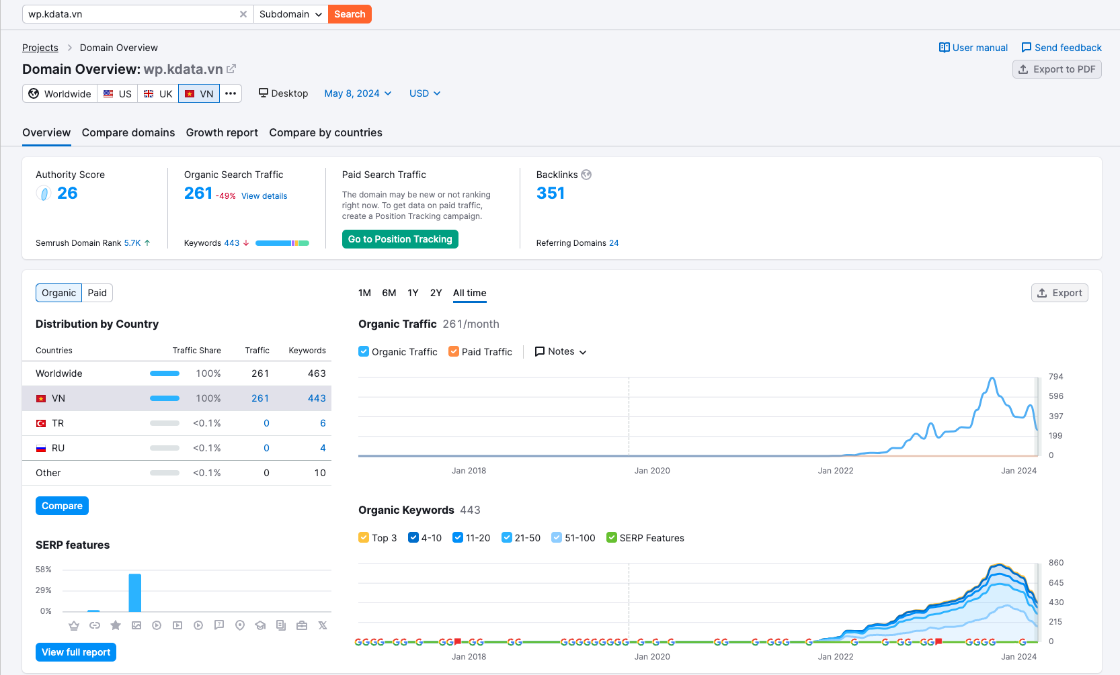Select the featured snippet crown SERP icon
The image size is (1120, 675).
point(74,625)
